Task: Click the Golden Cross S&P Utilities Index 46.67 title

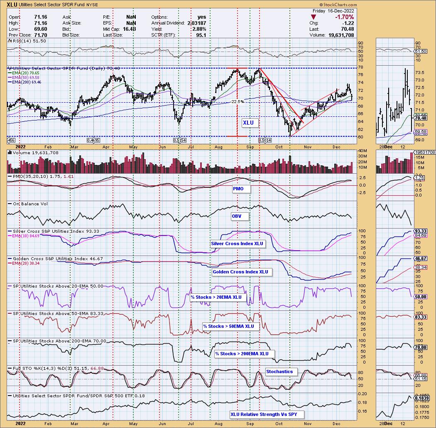Action: click(55, 258)
